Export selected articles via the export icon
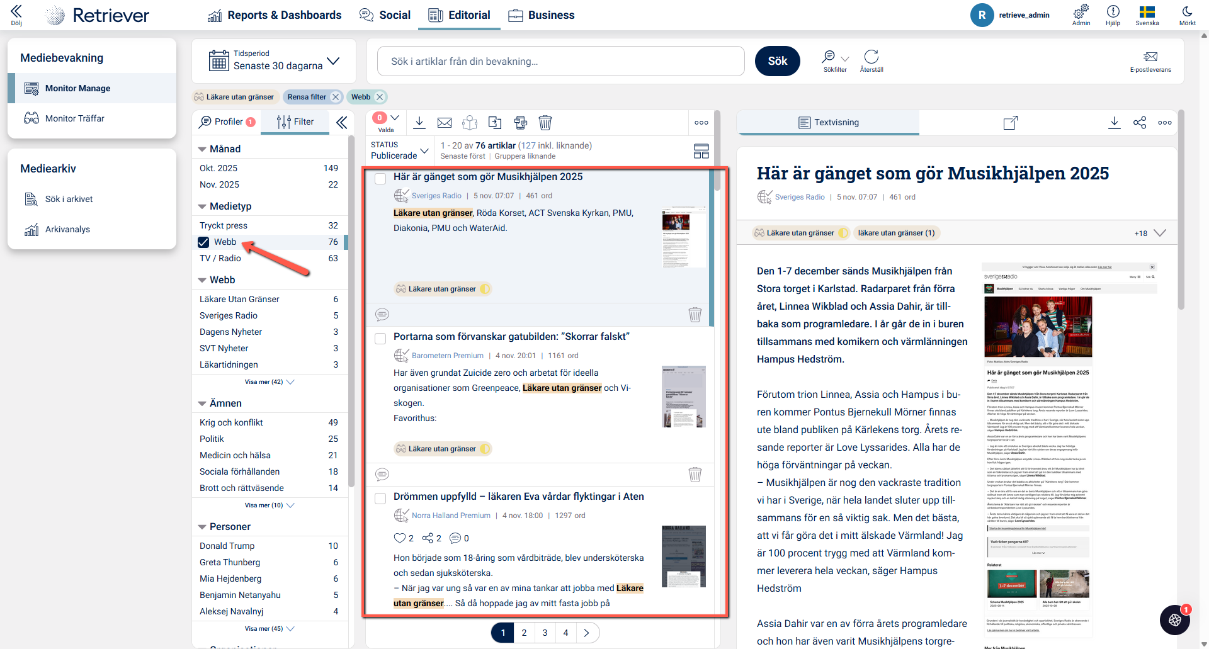The width and height of the screenshot is (1209, 649). click(495, 123)
